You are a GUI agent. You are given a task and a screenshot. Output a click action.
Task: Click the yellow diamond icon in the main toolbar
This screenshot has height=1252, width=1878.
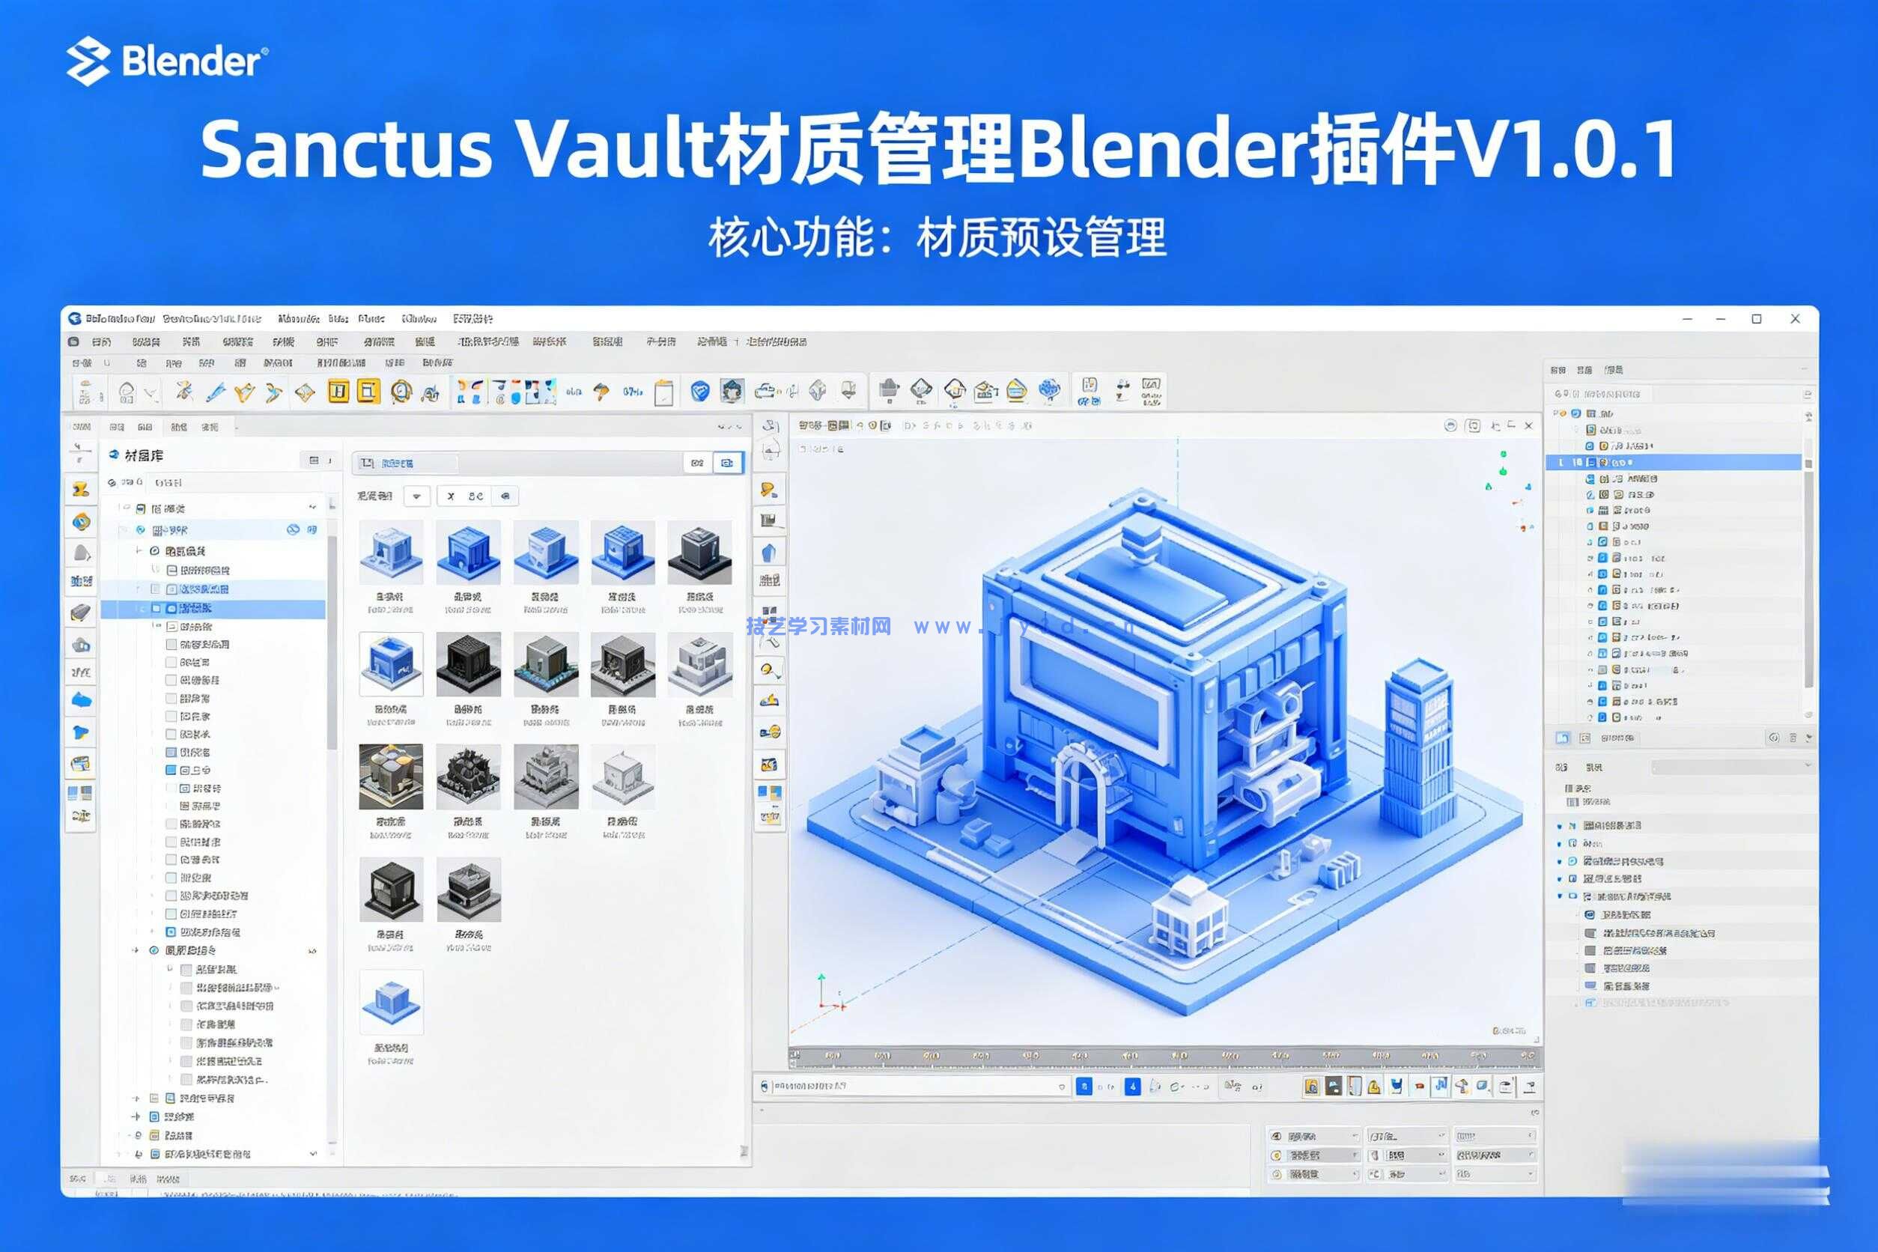[305, 392]
